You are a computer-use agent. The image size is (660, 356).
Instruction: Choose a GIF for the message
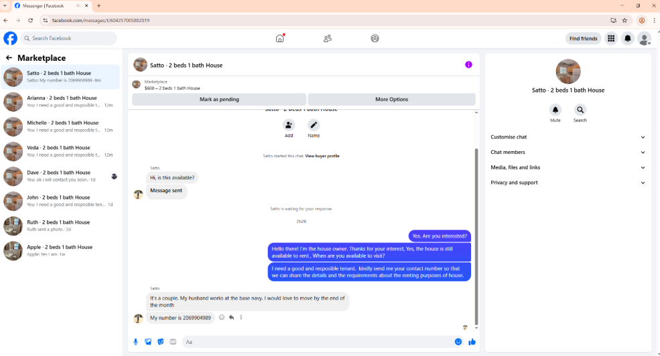pyautogui.click(x=173, y=342)
